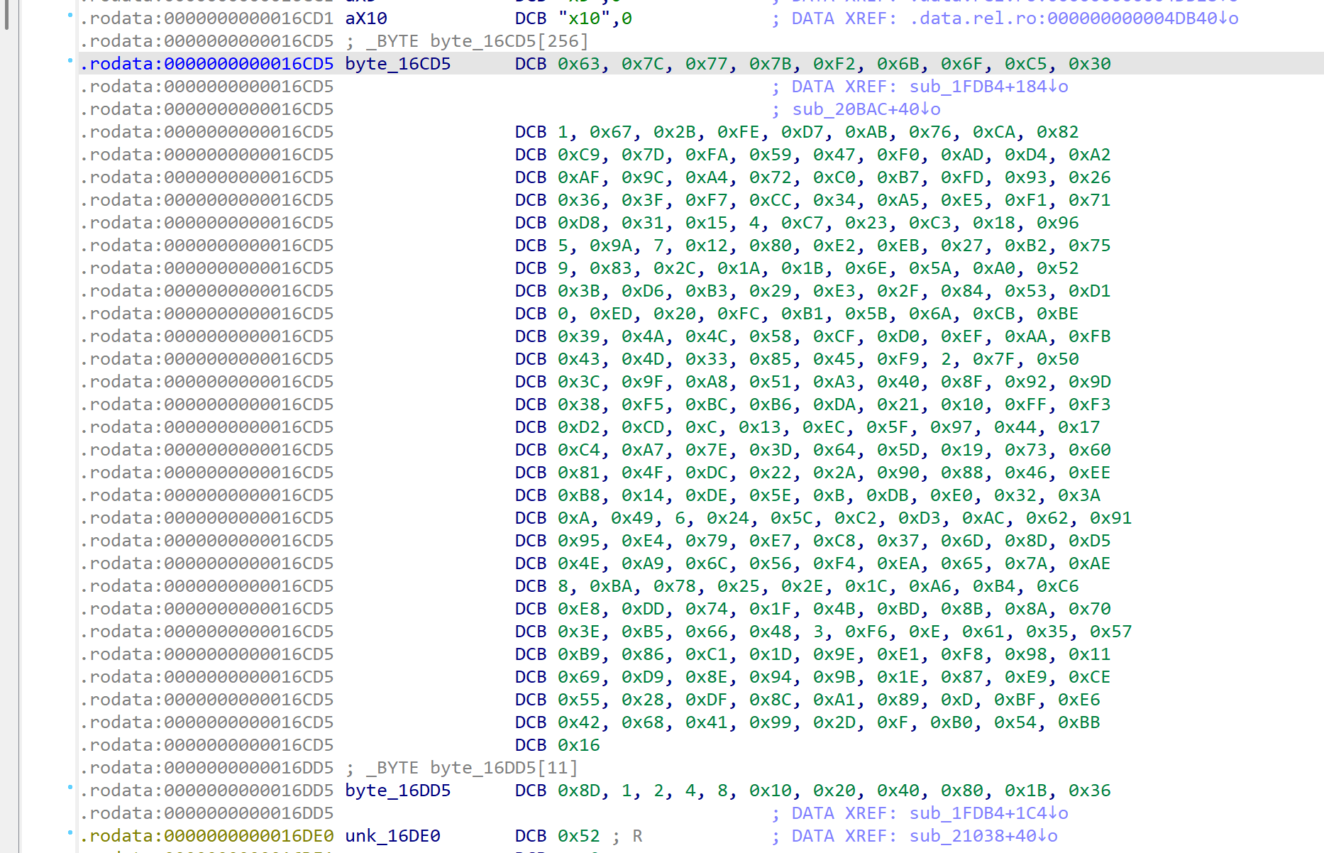Click 0x8D in the byte_16DD5 row
1324x853 pixels.
tap(579, 791)
